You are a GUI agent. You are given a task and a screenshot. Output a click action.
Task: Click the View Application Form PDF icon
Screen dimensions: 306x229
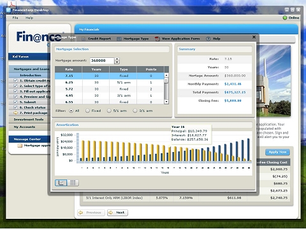(x=157, y=39)
